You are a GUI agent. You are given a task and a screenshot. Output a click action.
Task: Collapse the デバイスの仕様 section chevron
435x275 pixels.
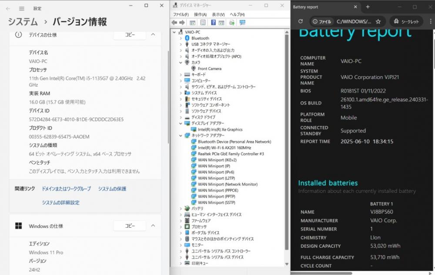[153, 35]
